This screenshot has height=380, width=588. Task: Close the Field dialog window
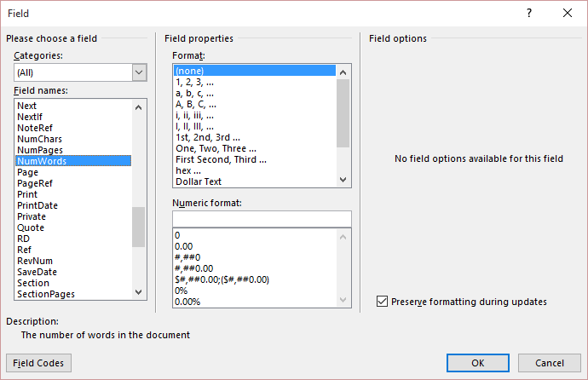pyautogui.click(x=568, y=13)
